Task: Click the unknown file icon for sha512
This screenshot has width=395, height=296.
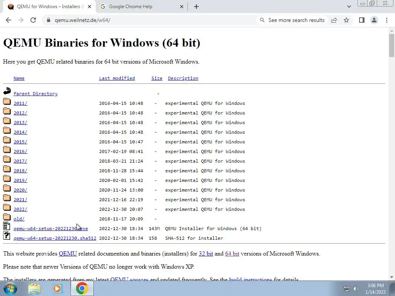Action: pyautogui.click(x=7, y=235)
